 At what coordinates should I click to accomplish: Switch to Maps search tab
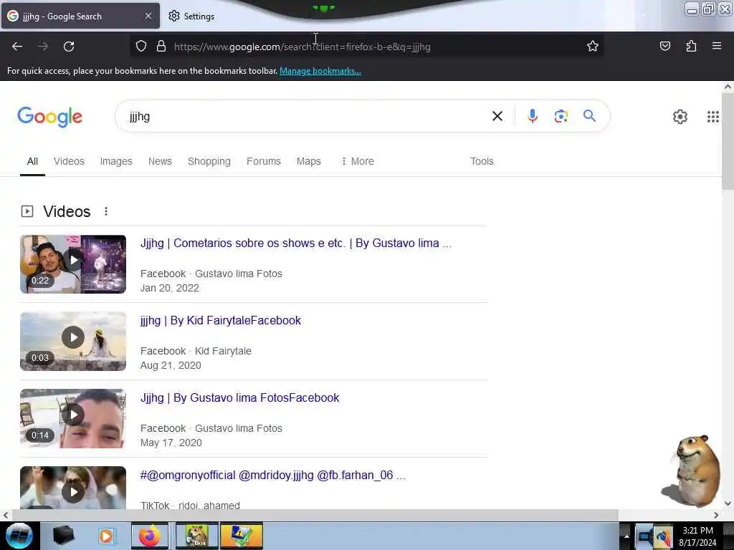coord(308,161)
